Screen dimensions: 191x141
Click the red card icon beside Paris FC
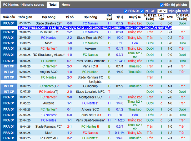pos(97,66)
